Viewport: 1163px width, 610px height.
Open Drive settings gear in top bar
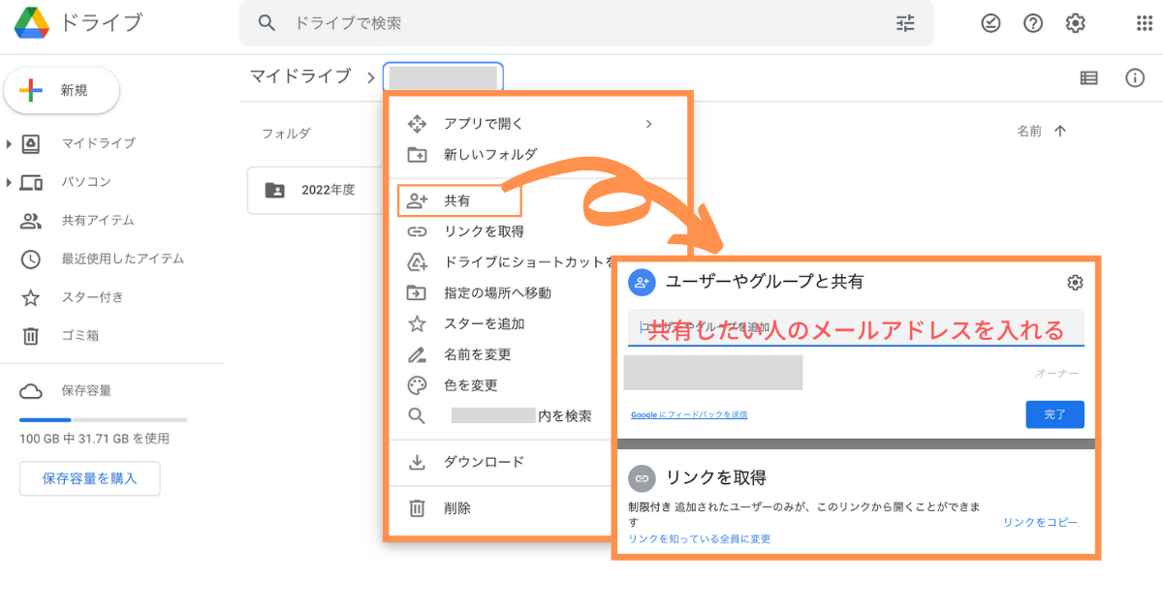(1075, 23)
